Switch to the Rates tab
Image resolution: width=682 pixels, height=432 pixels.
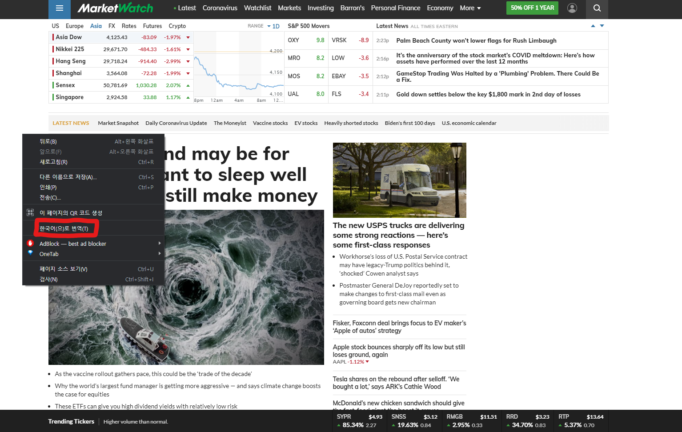pyautogui.click(x=129, y=26)
